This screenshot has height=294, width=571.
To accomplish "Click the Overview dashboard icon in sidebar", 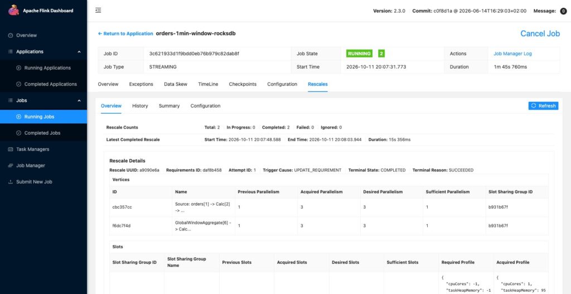I will 11,35.
